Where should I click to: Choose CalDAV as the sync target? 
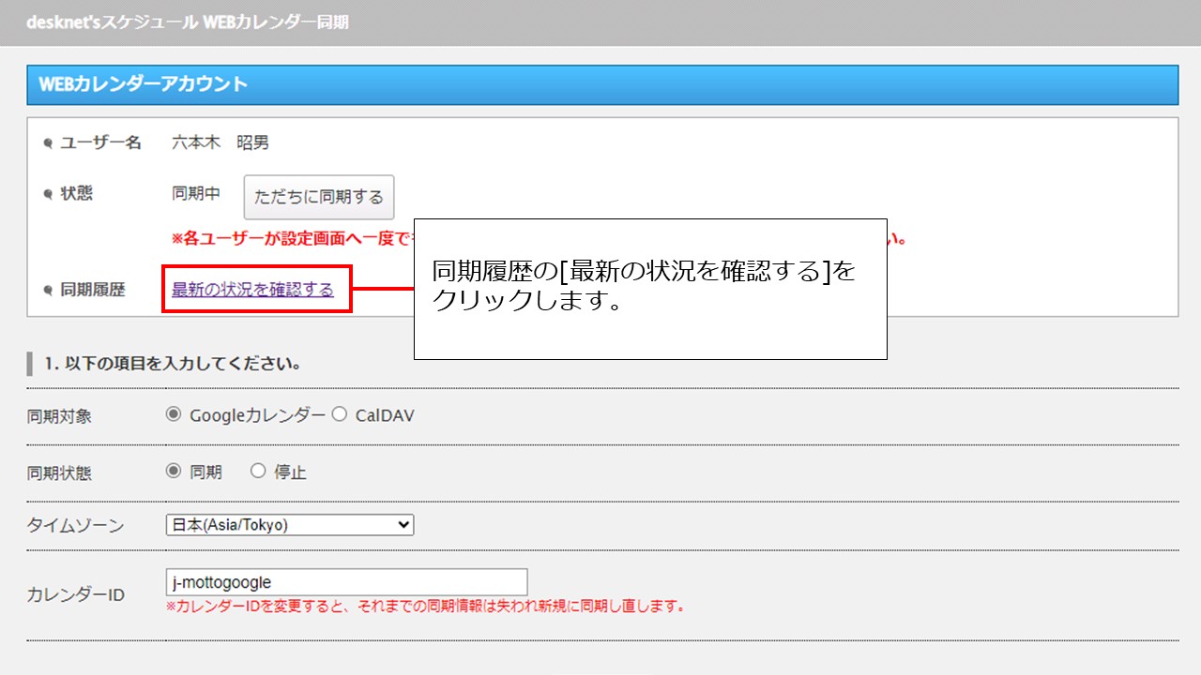tap(339, 414)
